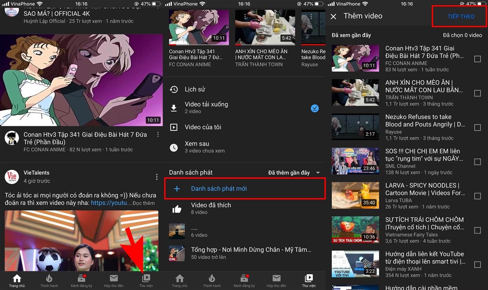Open Lịch sử history entry

coord(244,89)
